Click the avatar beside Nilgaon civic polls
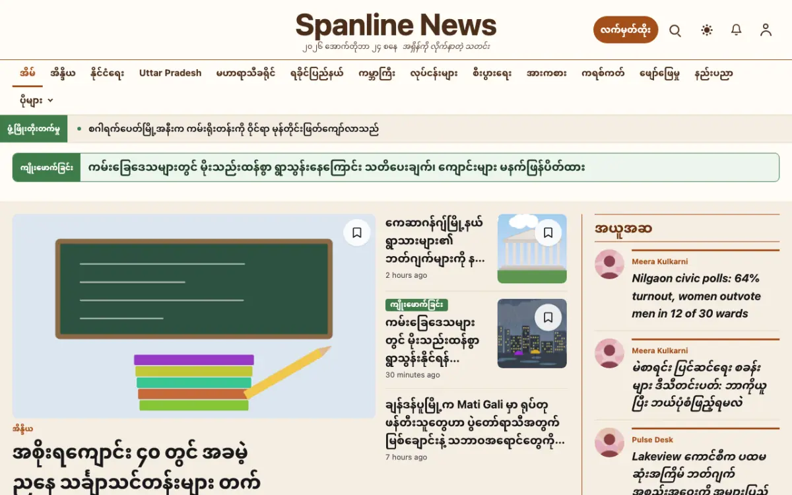 [x=609, y=264]
